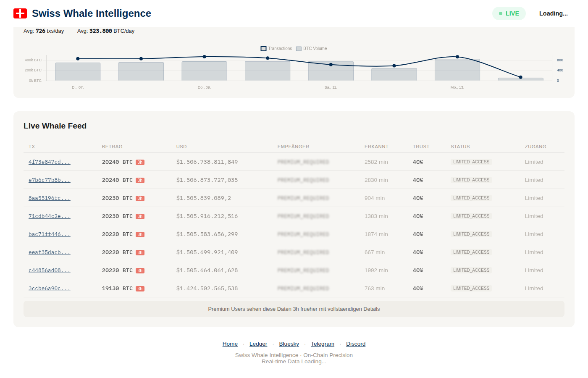Go to Home footer link
The image size is (588, 378).
[x=230, y=344]
